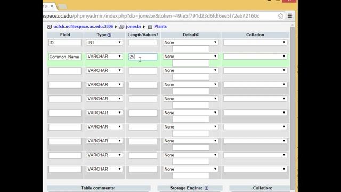Image resolution: width=341 pixels, height=192 pixels.
Task: Focus the browser address bar URL
Action: 151,16
